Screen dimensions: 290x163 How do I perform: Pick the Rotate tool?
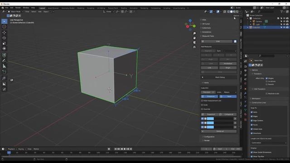coord(4,38)
